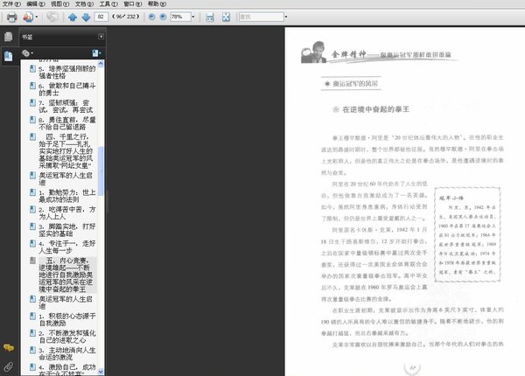Click bookmark icon beside 五、内心竞赛

coord(32,261)
